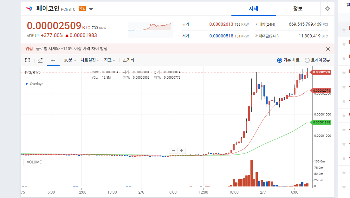Click the fullscreen chart icon
Screen dimensions: 350x198
[28, 60]
